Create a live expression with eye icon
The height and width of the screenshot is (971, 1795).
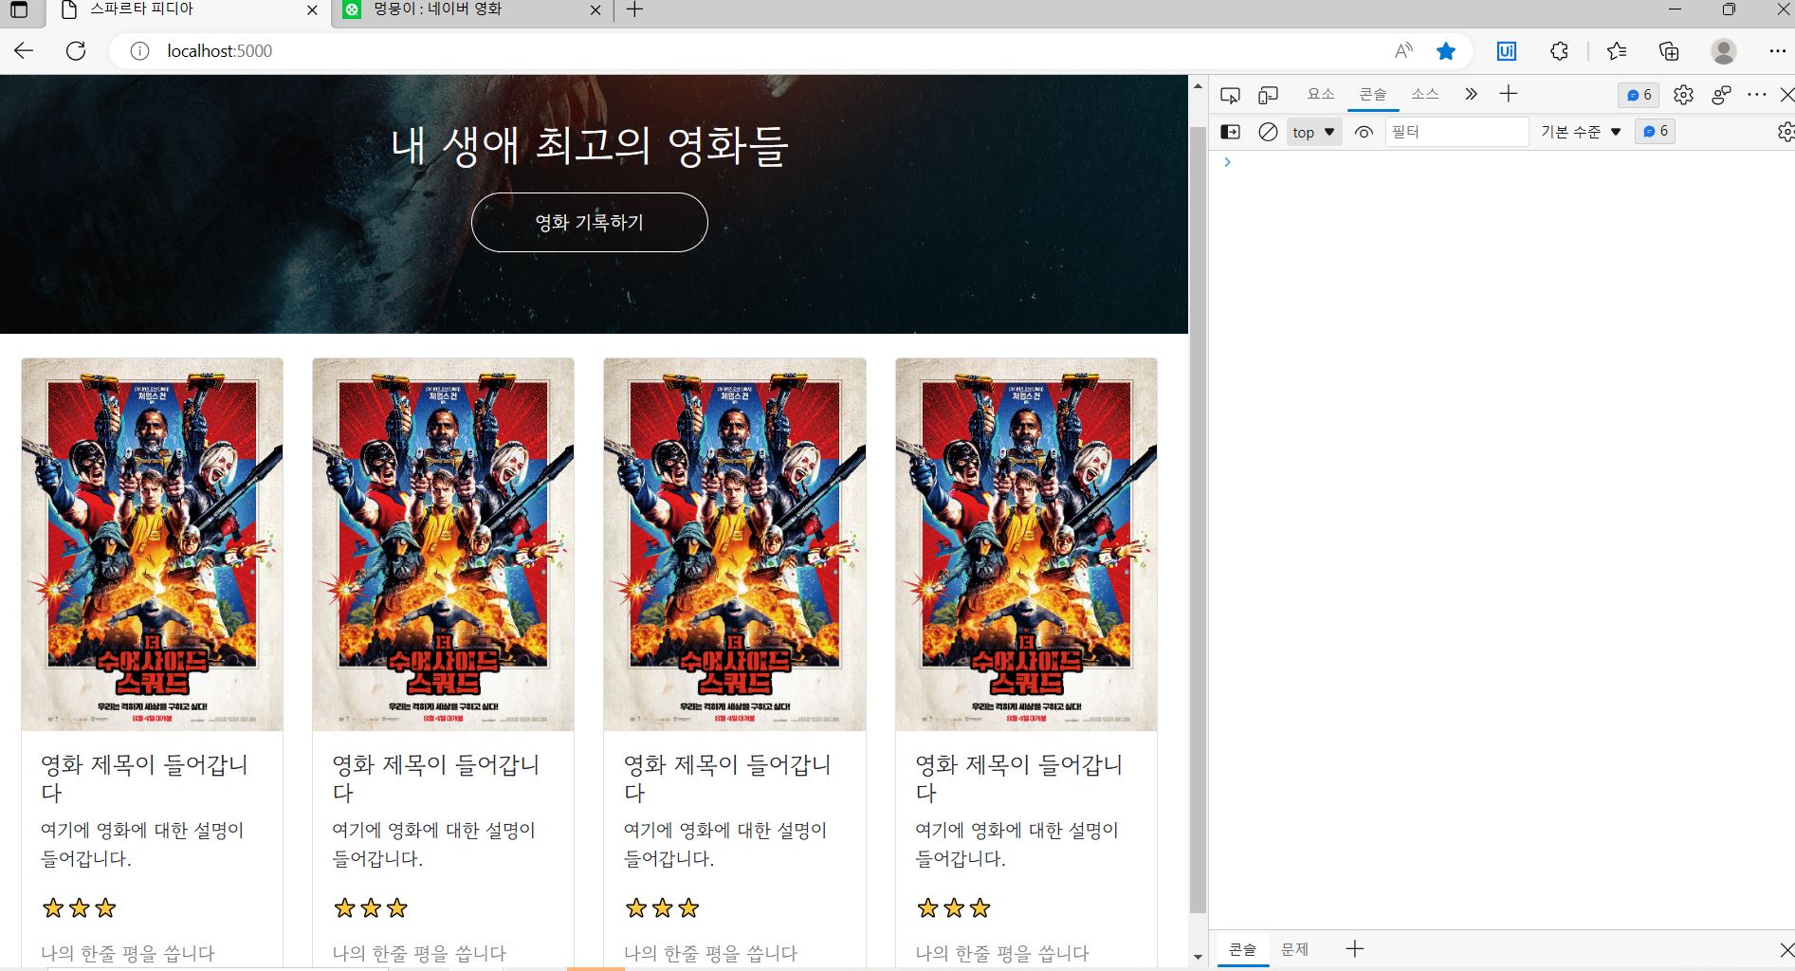(1364, 132)
